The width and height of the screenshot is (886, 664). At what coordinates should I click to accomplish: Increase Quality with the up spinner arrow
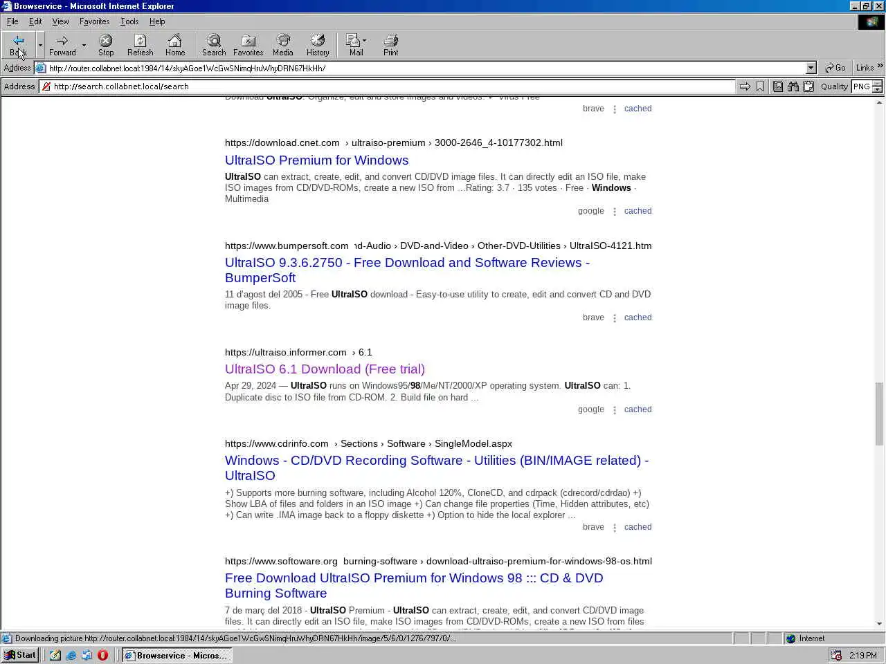(x=877, y=83)
